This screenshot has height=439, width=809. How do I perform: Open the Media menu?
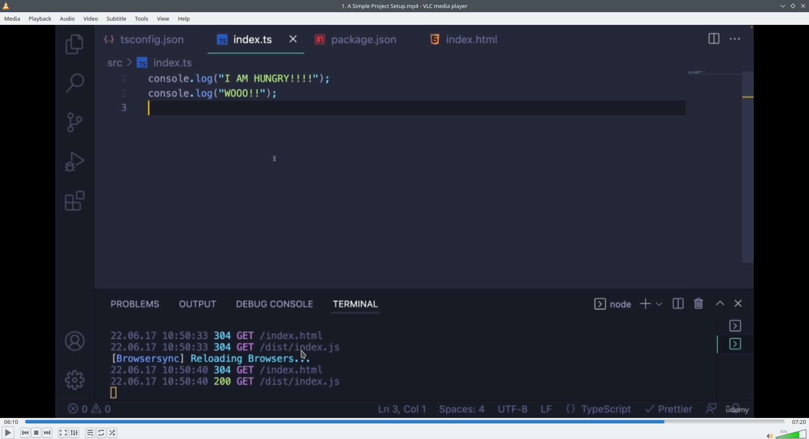(12, 19)
